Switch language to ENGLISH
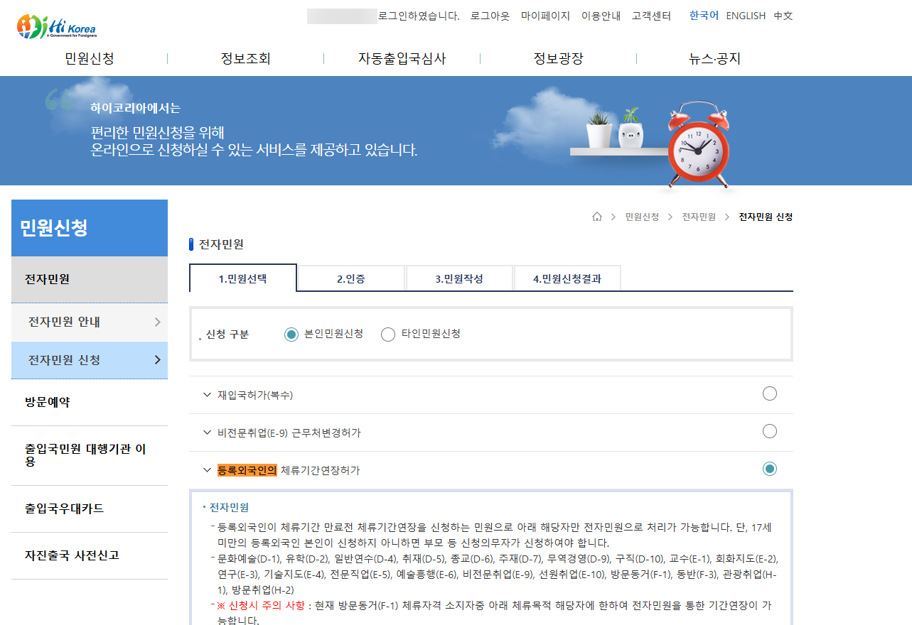The image size is (912, 625). 746,16
